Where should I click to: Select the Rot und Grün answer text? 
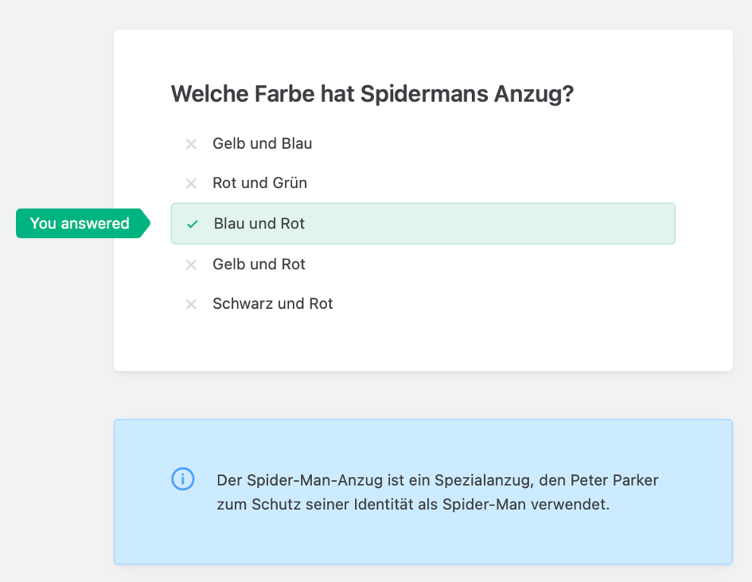click(259, 183)
